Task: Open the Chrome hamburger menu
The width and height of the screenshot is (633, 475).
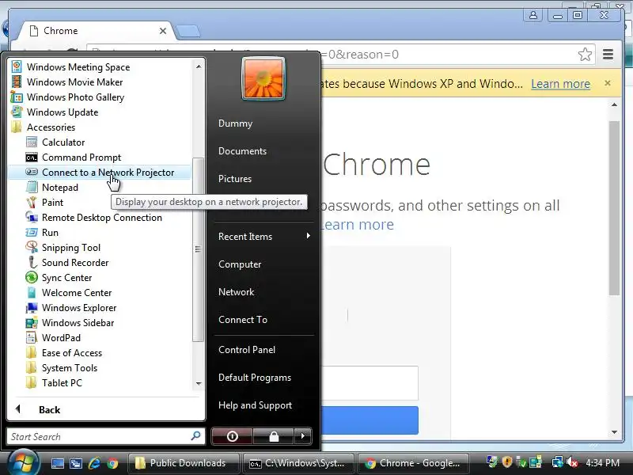Action: click(608, 54)
